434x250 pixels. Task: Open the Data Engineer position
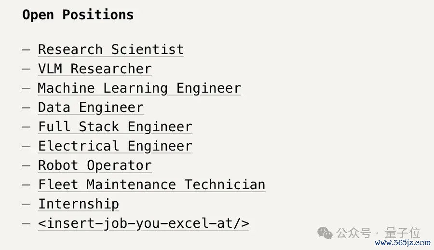coord(91,108)
